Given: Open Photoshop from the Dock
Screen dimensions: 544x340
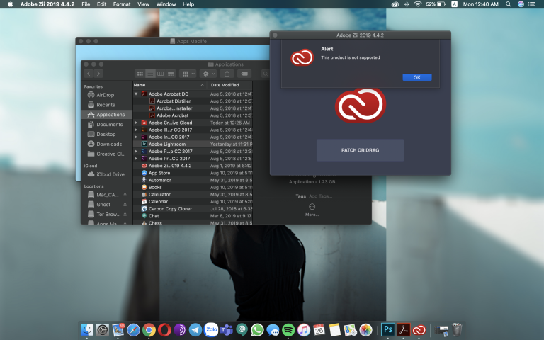Looking at the screenshot, I should pyautogui.click(x=388, y=329).
